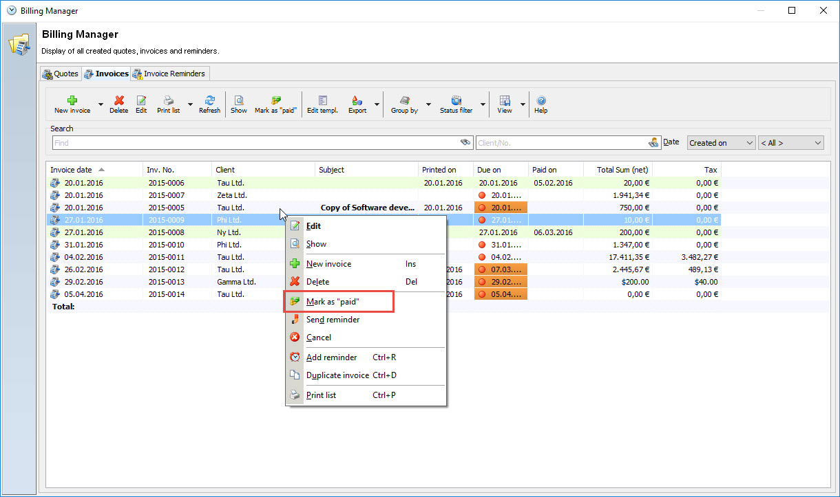Image resolution: width=840 pixels, height=497 pixels.
Task: Expand the Group by dropdown arrow
Action: (x=428, y=105)
